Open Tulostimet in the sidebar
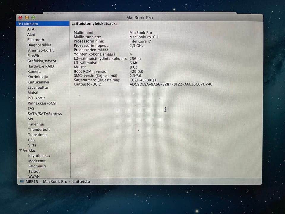The height and width of the screenshot is (214, 285). (37, 135)
